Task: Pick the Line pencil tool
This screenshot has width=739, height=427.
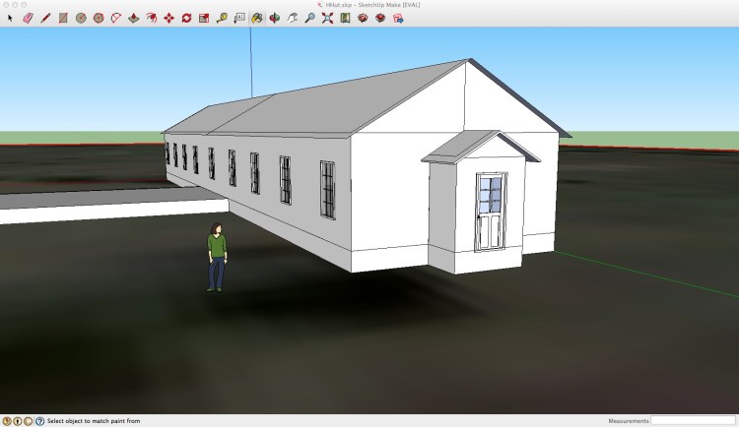Action: coord(45,19)
